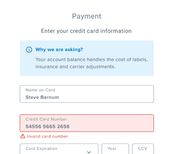The height and width of the screenshot is (154, 179).
Task: Click the "Invalid card number" error message
Action: pyautogui.click(x=47, y=136)
